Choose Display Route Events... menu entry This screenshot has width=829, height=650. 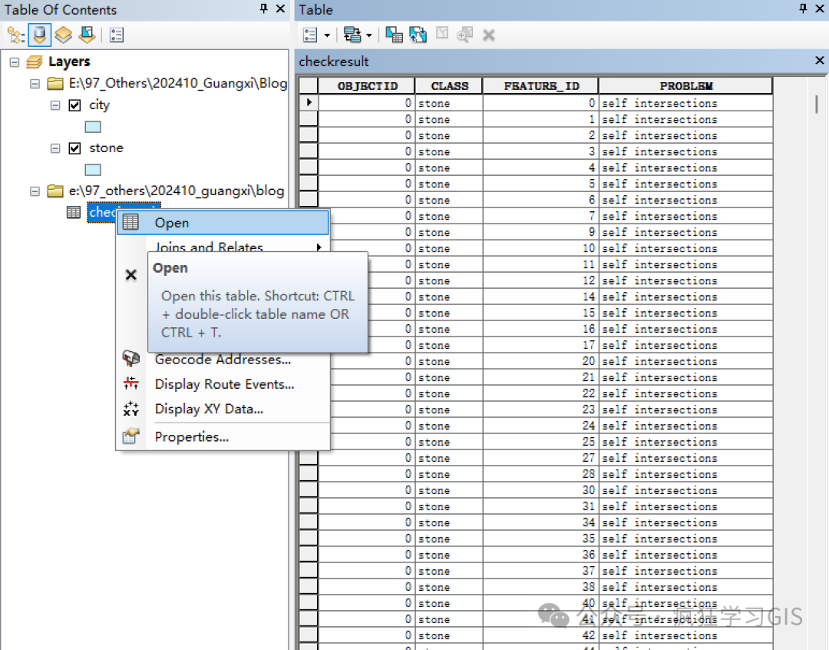click(224, 384)
